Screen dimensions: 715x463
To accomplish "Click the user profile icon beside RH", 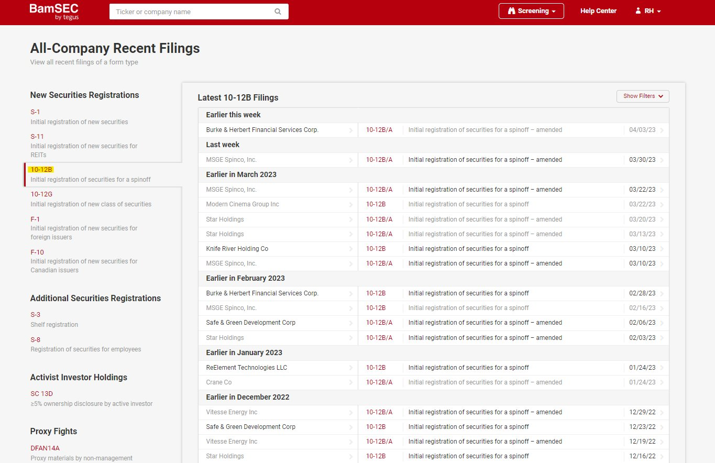I will [x=638, y=11].
